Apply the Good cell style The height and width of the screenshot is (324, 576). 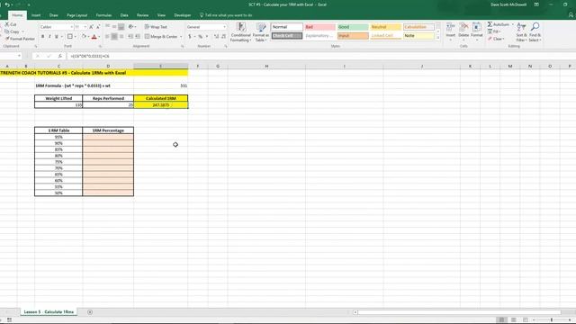pyautogui.click(x=353, y=27)
